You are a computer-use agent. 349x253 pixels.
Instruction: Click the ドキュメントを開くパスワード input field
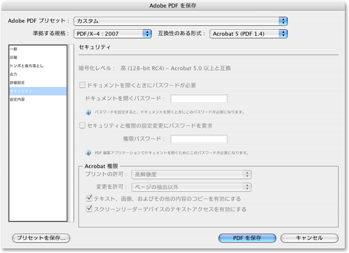click(198, 99)
